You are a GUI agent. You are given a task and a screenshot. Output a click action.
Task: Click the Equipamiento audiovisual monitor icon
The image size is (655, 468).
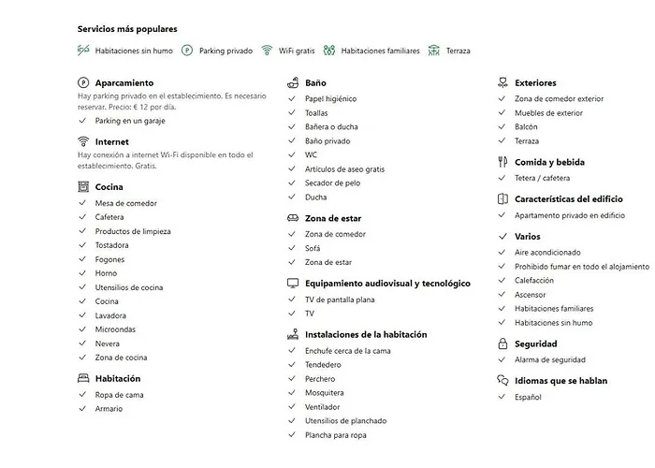coord(293,284)
